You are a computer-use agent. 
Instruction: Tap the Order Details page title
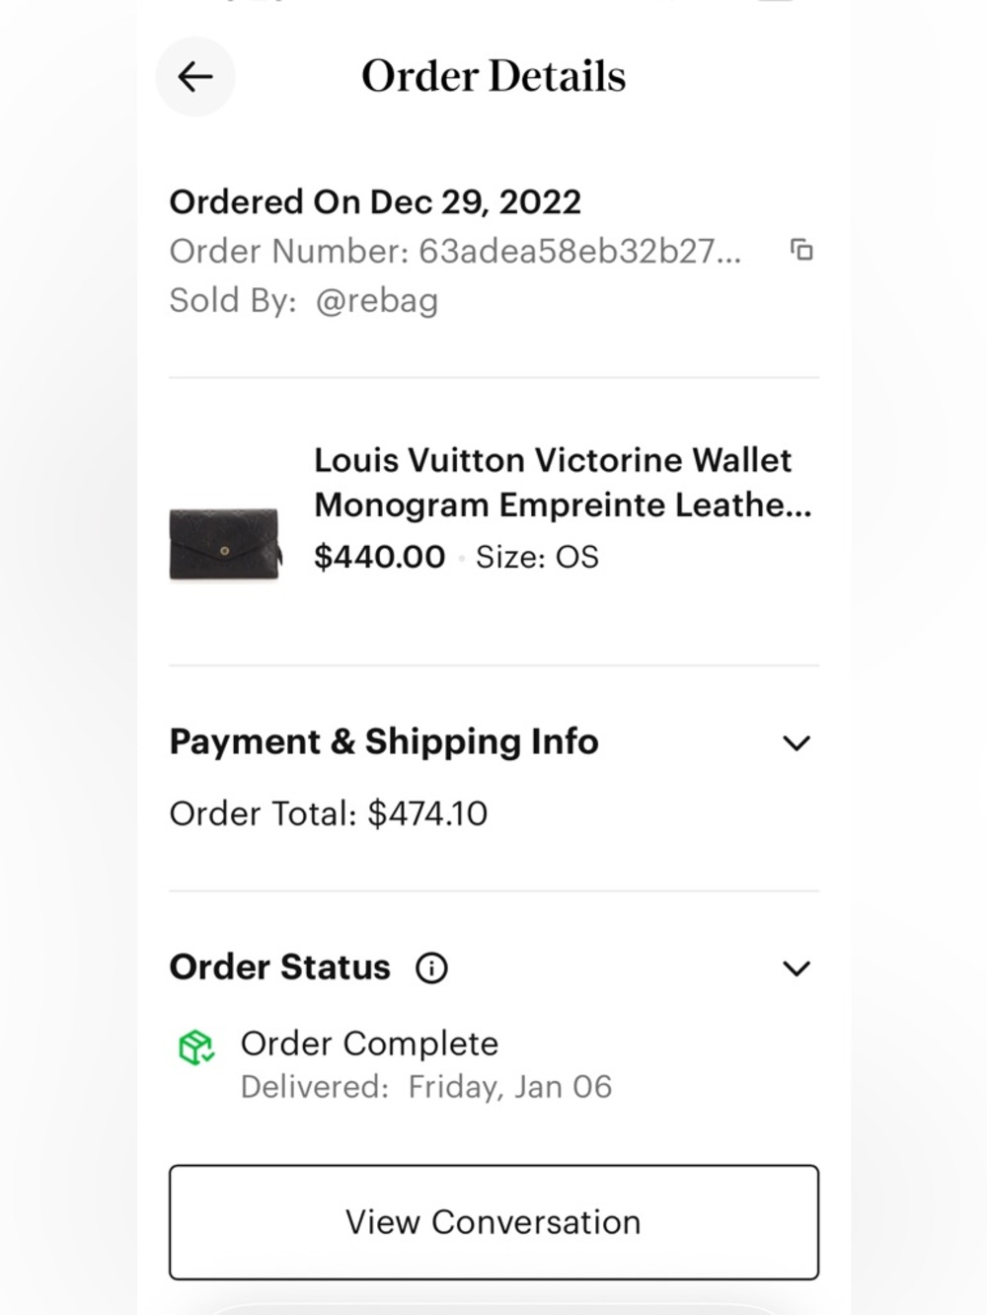493,76
